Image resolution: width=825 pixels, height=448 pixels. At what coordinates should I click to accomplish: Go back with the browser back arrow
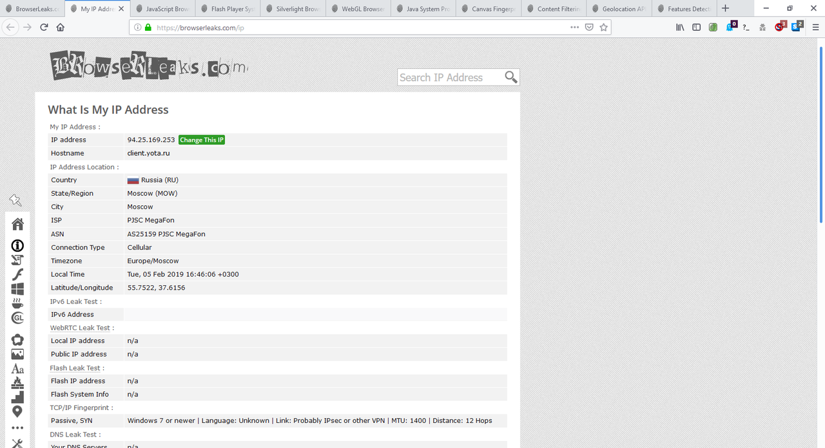10,27
